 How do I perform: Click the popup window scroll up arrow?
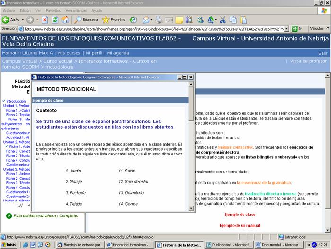191,84
